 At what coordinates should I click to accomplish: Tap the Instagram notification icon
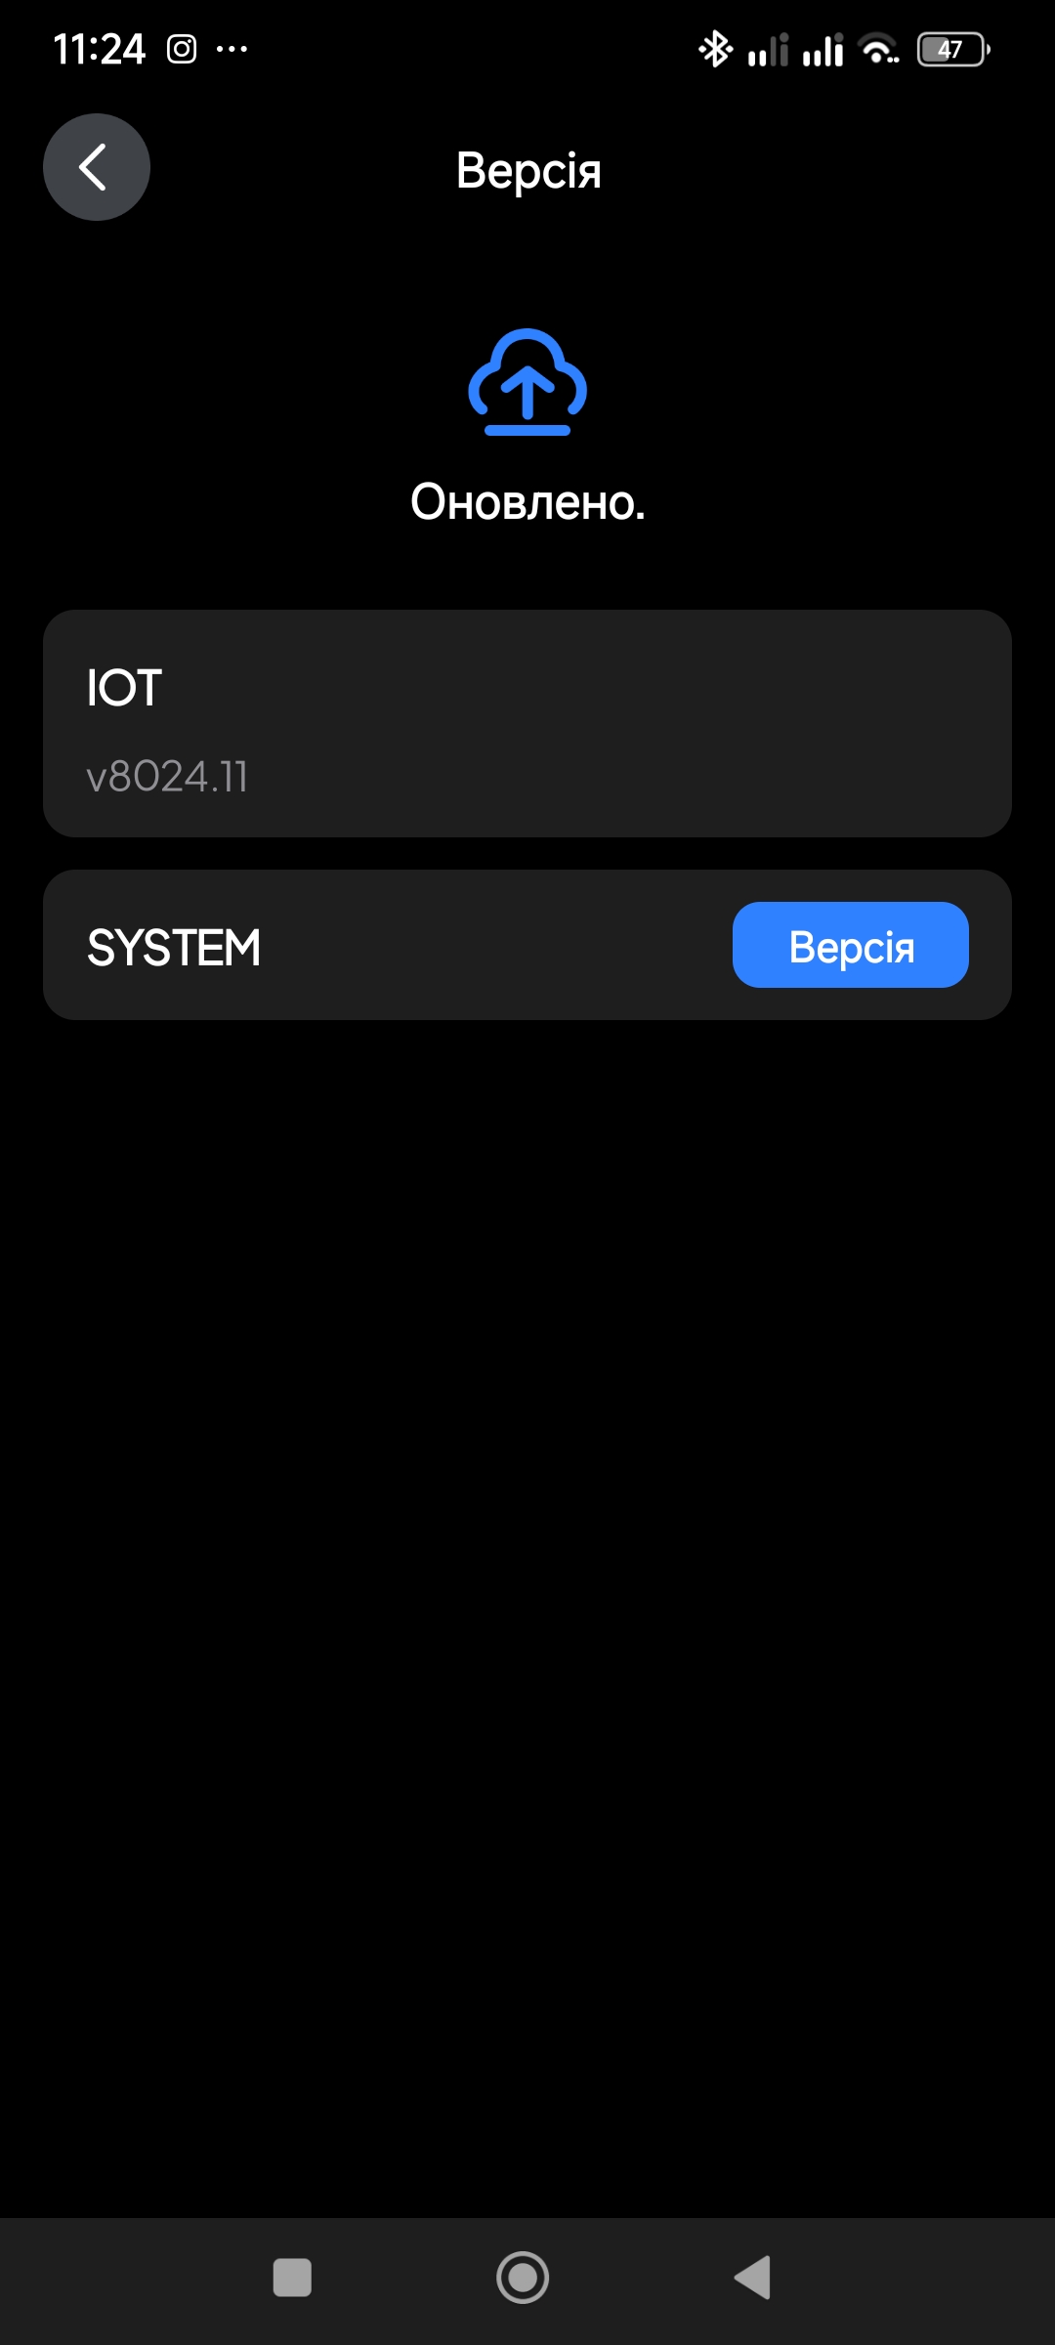click(x=182, y=49)
